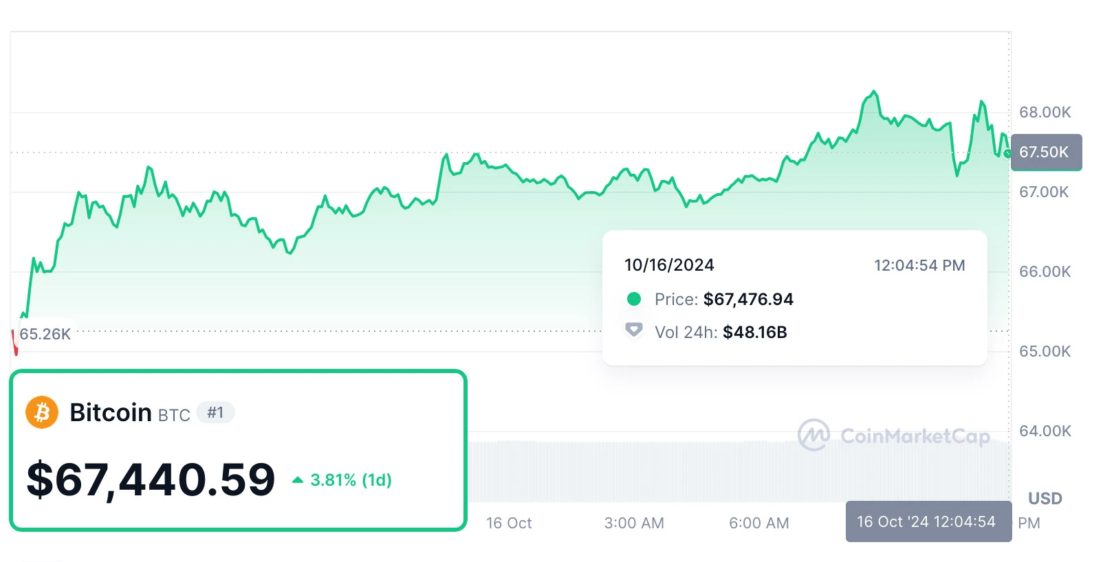
Task: Expand the 16 Oct '24 timestamp bar
Action: (928, 521)
